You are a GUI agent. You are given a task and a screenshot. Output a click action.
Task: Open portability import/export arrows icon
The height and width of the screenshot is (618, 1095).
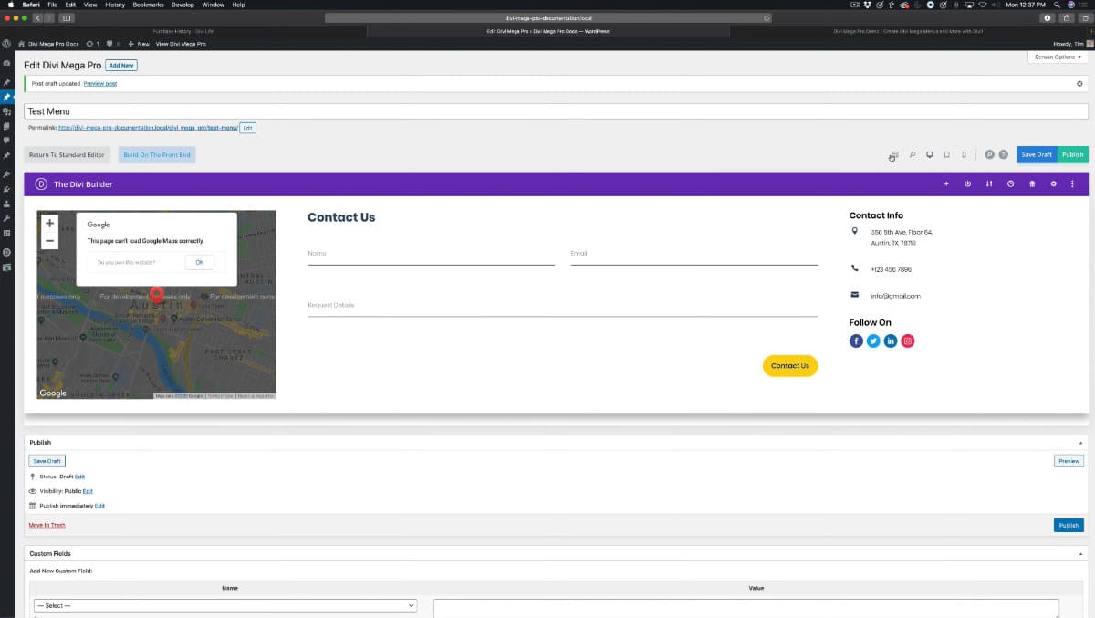(x=989, y=184)
